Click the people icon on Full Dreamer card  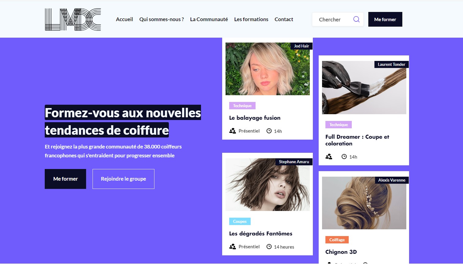(x=329, y=157)
